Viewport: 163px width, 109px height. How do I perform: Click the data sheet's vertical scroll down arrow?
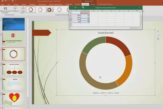pos(141,26)
